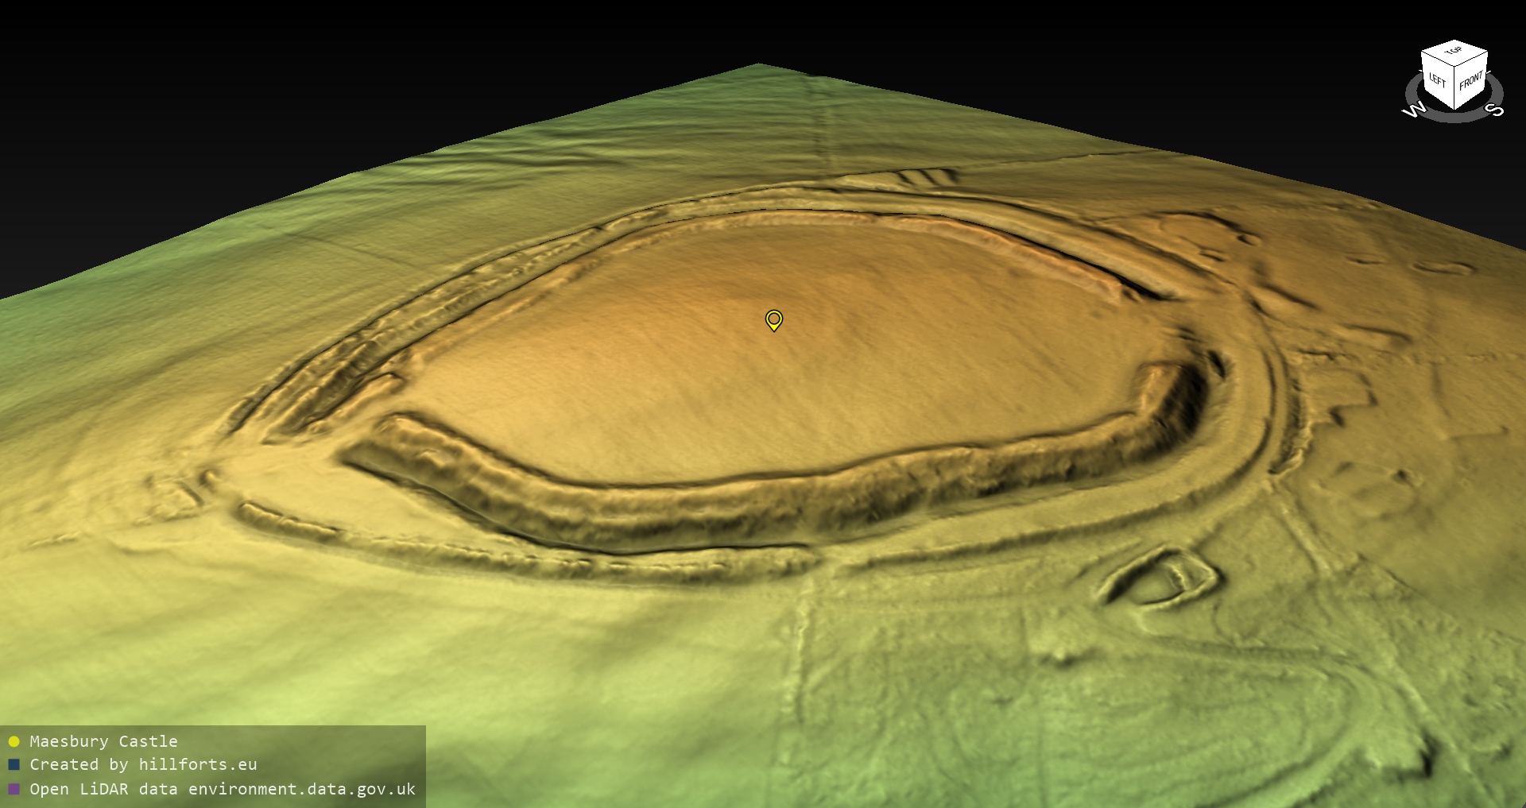Open the LiDAR data environment.data.gov.uk link
The height and width of the screenshot is (808, 1526).
pos(223,789)
